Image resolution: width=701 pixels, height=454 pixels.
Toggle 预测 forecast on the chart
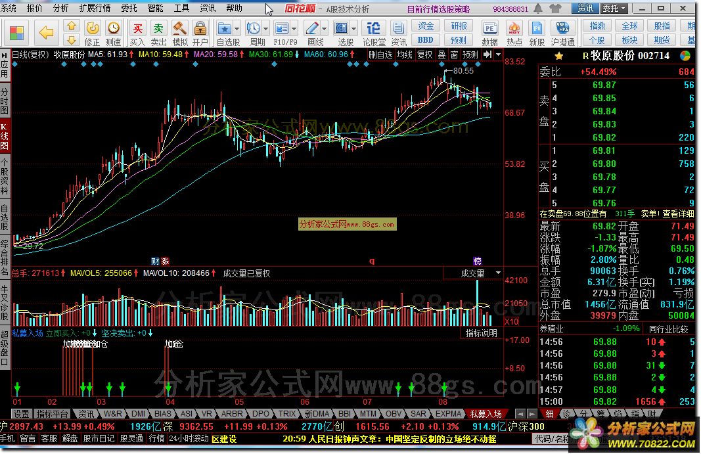tap(470, 55)
